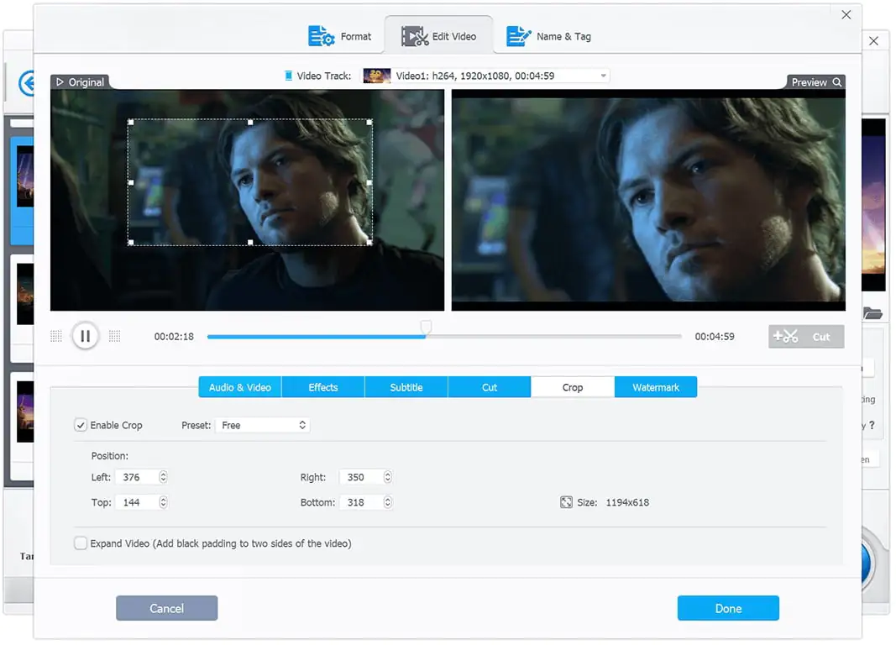
Task: Click the playback timeline slider handle
Action: click(427, 327)
